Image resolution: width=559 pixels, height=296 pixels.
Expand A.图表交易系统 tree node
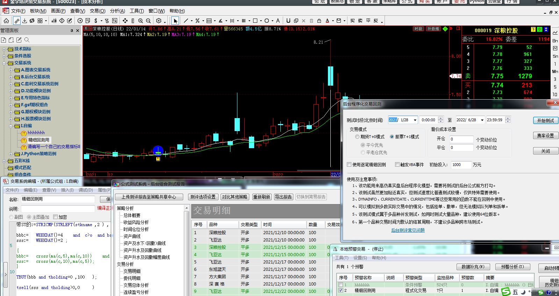click(10, 70)
